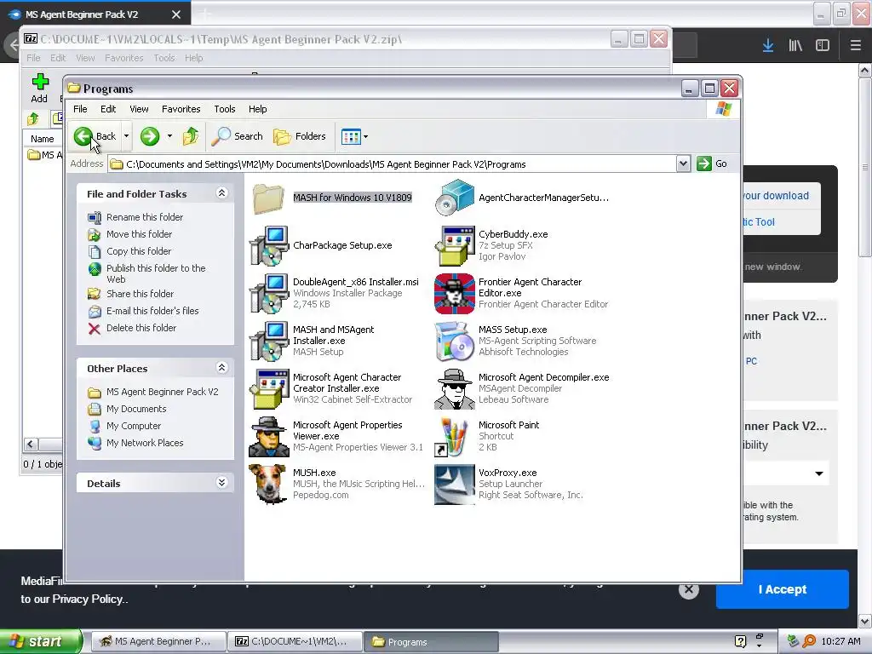Go up one folder level in Programs
This screenshot has width=872, height=654.
(x=191, y=136)
